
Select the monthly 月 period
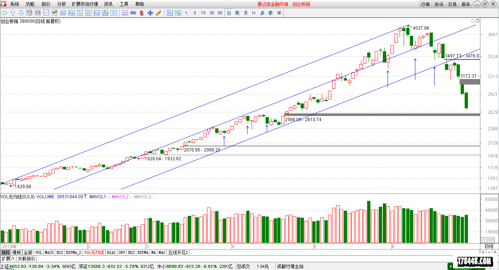pyautogui.click(x=245, y=13)
